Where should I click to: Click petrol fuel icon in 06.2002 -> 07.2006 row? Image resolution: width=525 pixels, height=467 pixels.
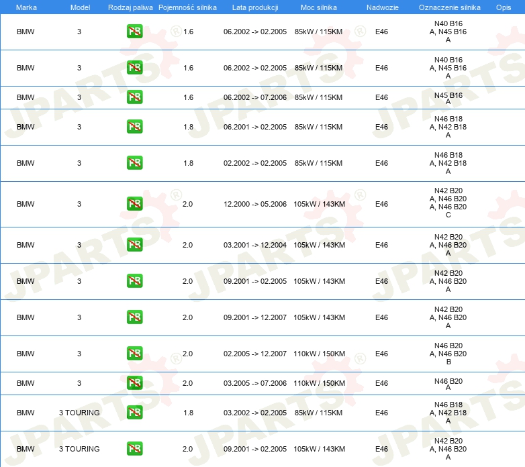pos(134,97)
